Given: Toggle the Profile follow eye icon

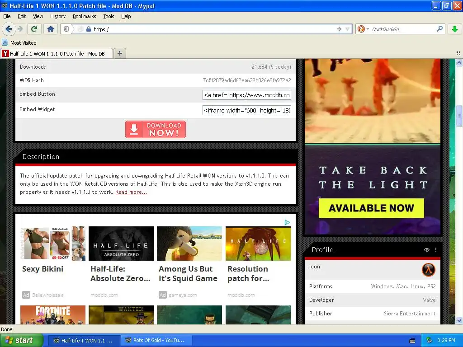Looking at the screenshot, I should [x=427, y=249].
